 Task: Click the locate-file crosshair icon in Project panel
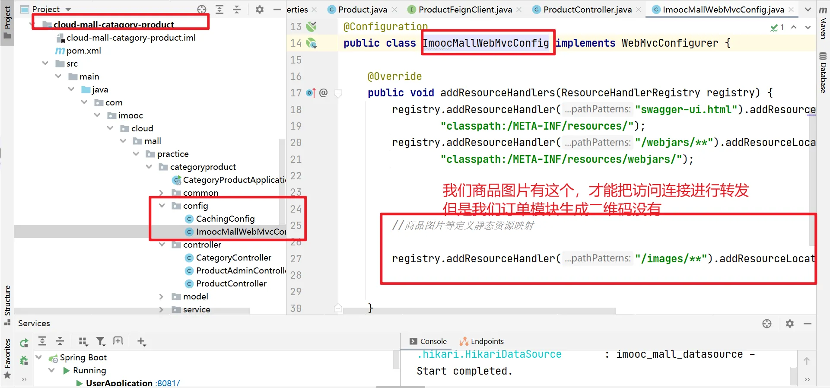(202, 10)
